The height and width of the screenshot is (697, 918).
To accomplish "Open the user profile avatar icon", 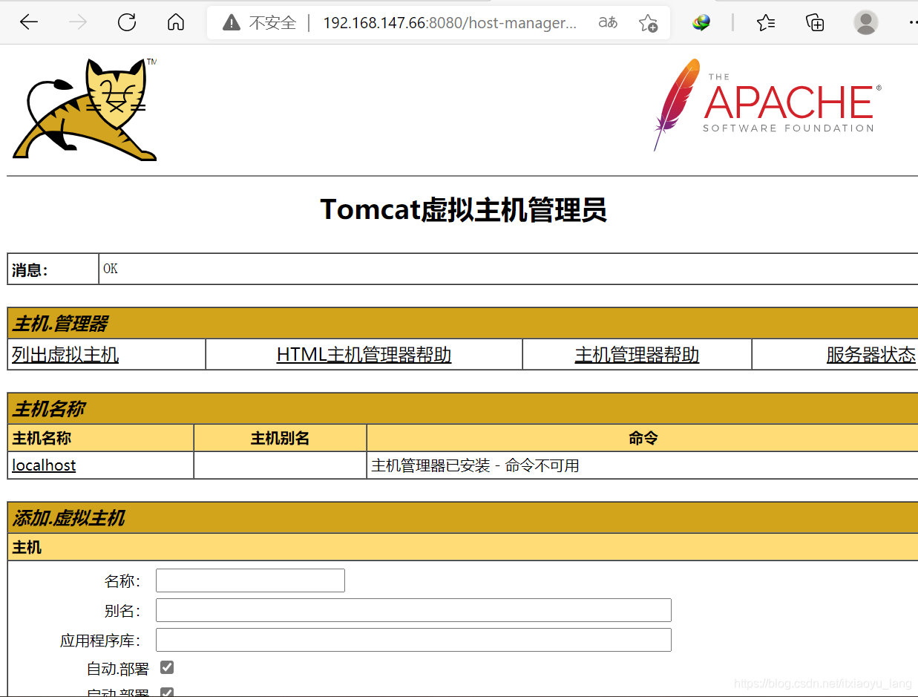I will pos(865,22).
